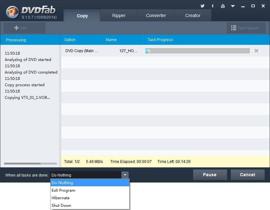Minimize the DVDFab window
The width and height of the screenshot is (270, 210).
pos(243,6)
